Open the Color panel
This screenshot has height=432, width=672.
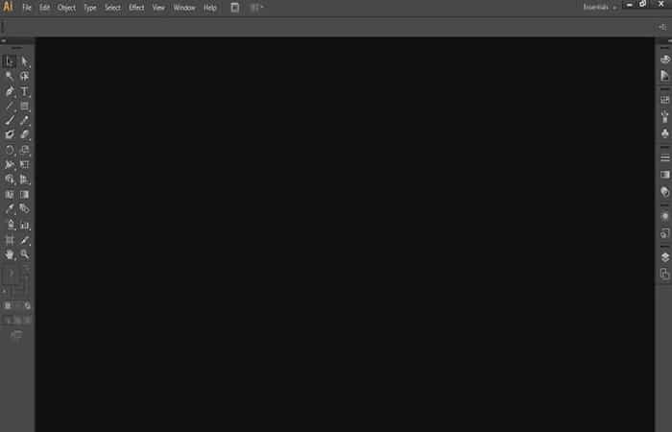point(664,60)
